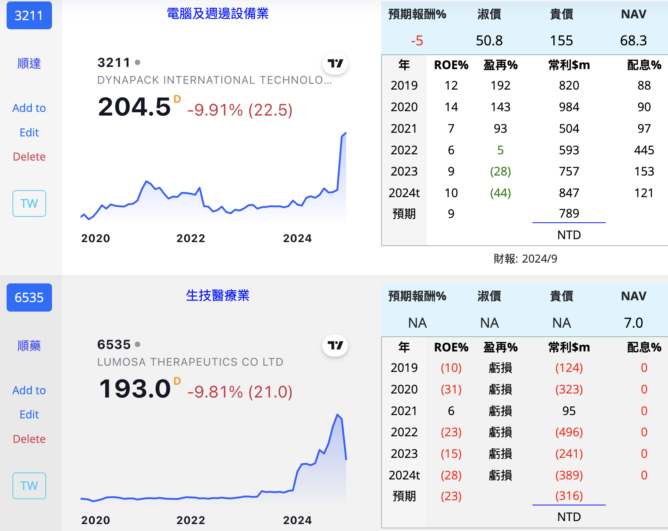The image size is (668, 531).
Task: Click 常利 value (124) for 6535 2019
Action: (569, 368)
